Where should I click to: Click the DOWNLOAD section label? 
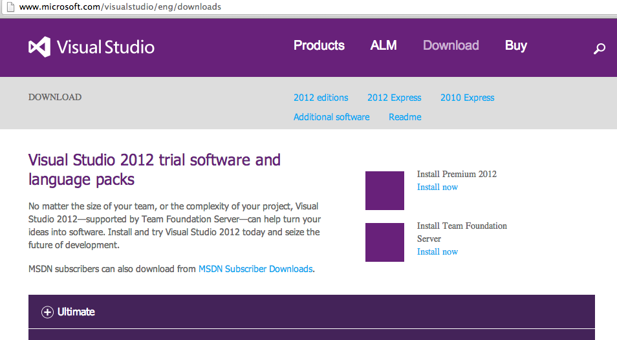point(55,97)
